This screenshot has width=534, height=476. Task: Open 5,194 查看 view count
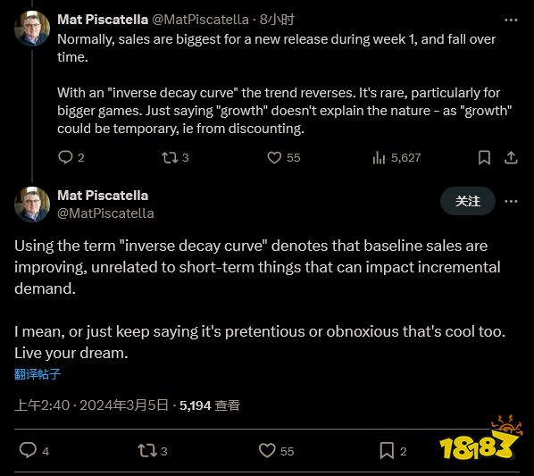pyautogui.click(x=210, y=405)
